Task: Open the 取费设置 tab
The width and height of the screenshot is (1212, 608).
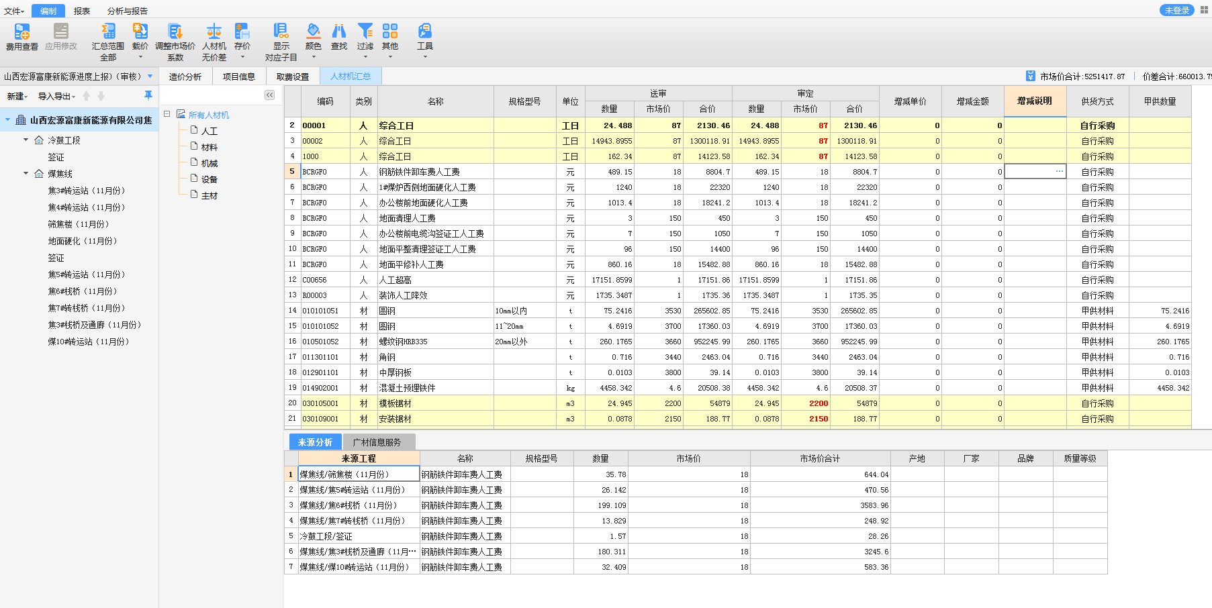Action: [293, 77]
